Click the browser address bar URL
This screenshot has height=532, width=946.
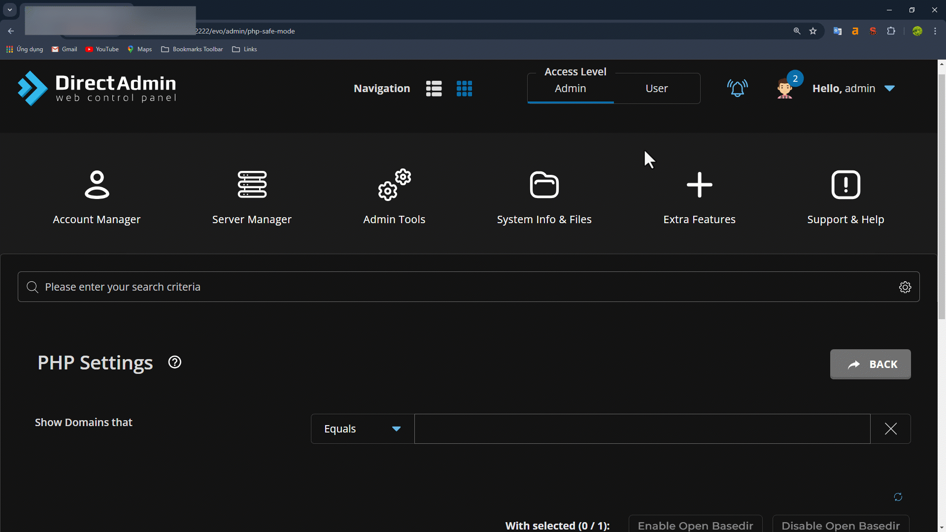[x=245, y=31]
